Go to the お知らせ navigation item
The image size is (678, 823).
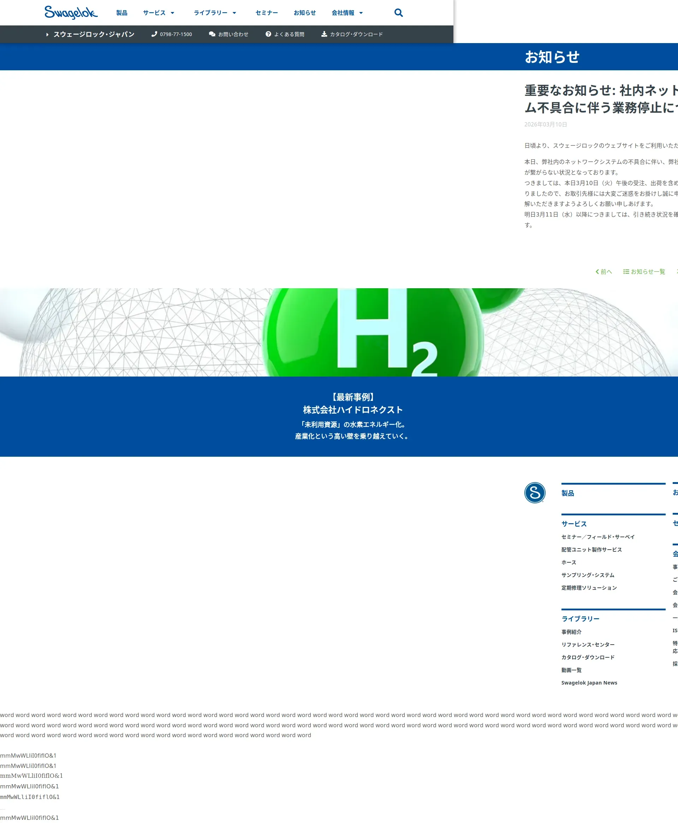pyautogui.click(x=305, y=13)
